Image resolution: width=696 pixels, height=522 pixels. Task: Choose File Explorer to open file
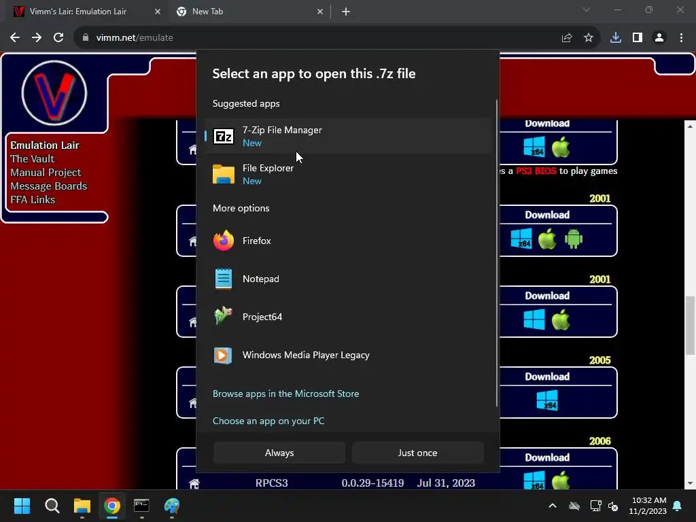click(349, 174)
